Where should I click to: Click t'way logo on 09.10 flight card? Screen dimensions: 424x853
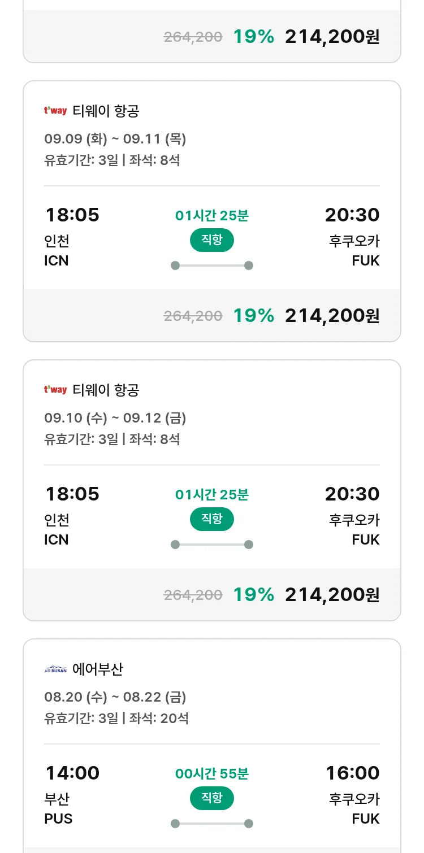click(55, 390)
